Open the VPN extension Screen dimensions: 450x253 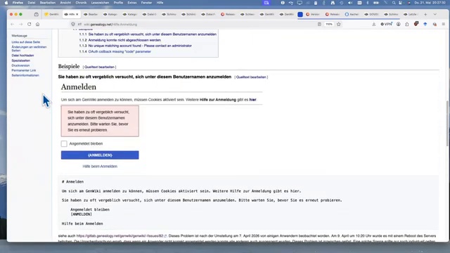pyautogui.click(x=386, y=25)
